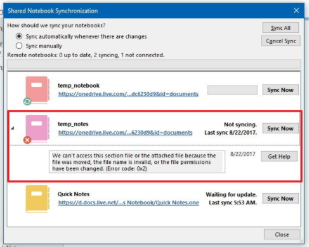Click the 8/22/2017 error date
Screen dimensions: 309x247
[243, 154]
